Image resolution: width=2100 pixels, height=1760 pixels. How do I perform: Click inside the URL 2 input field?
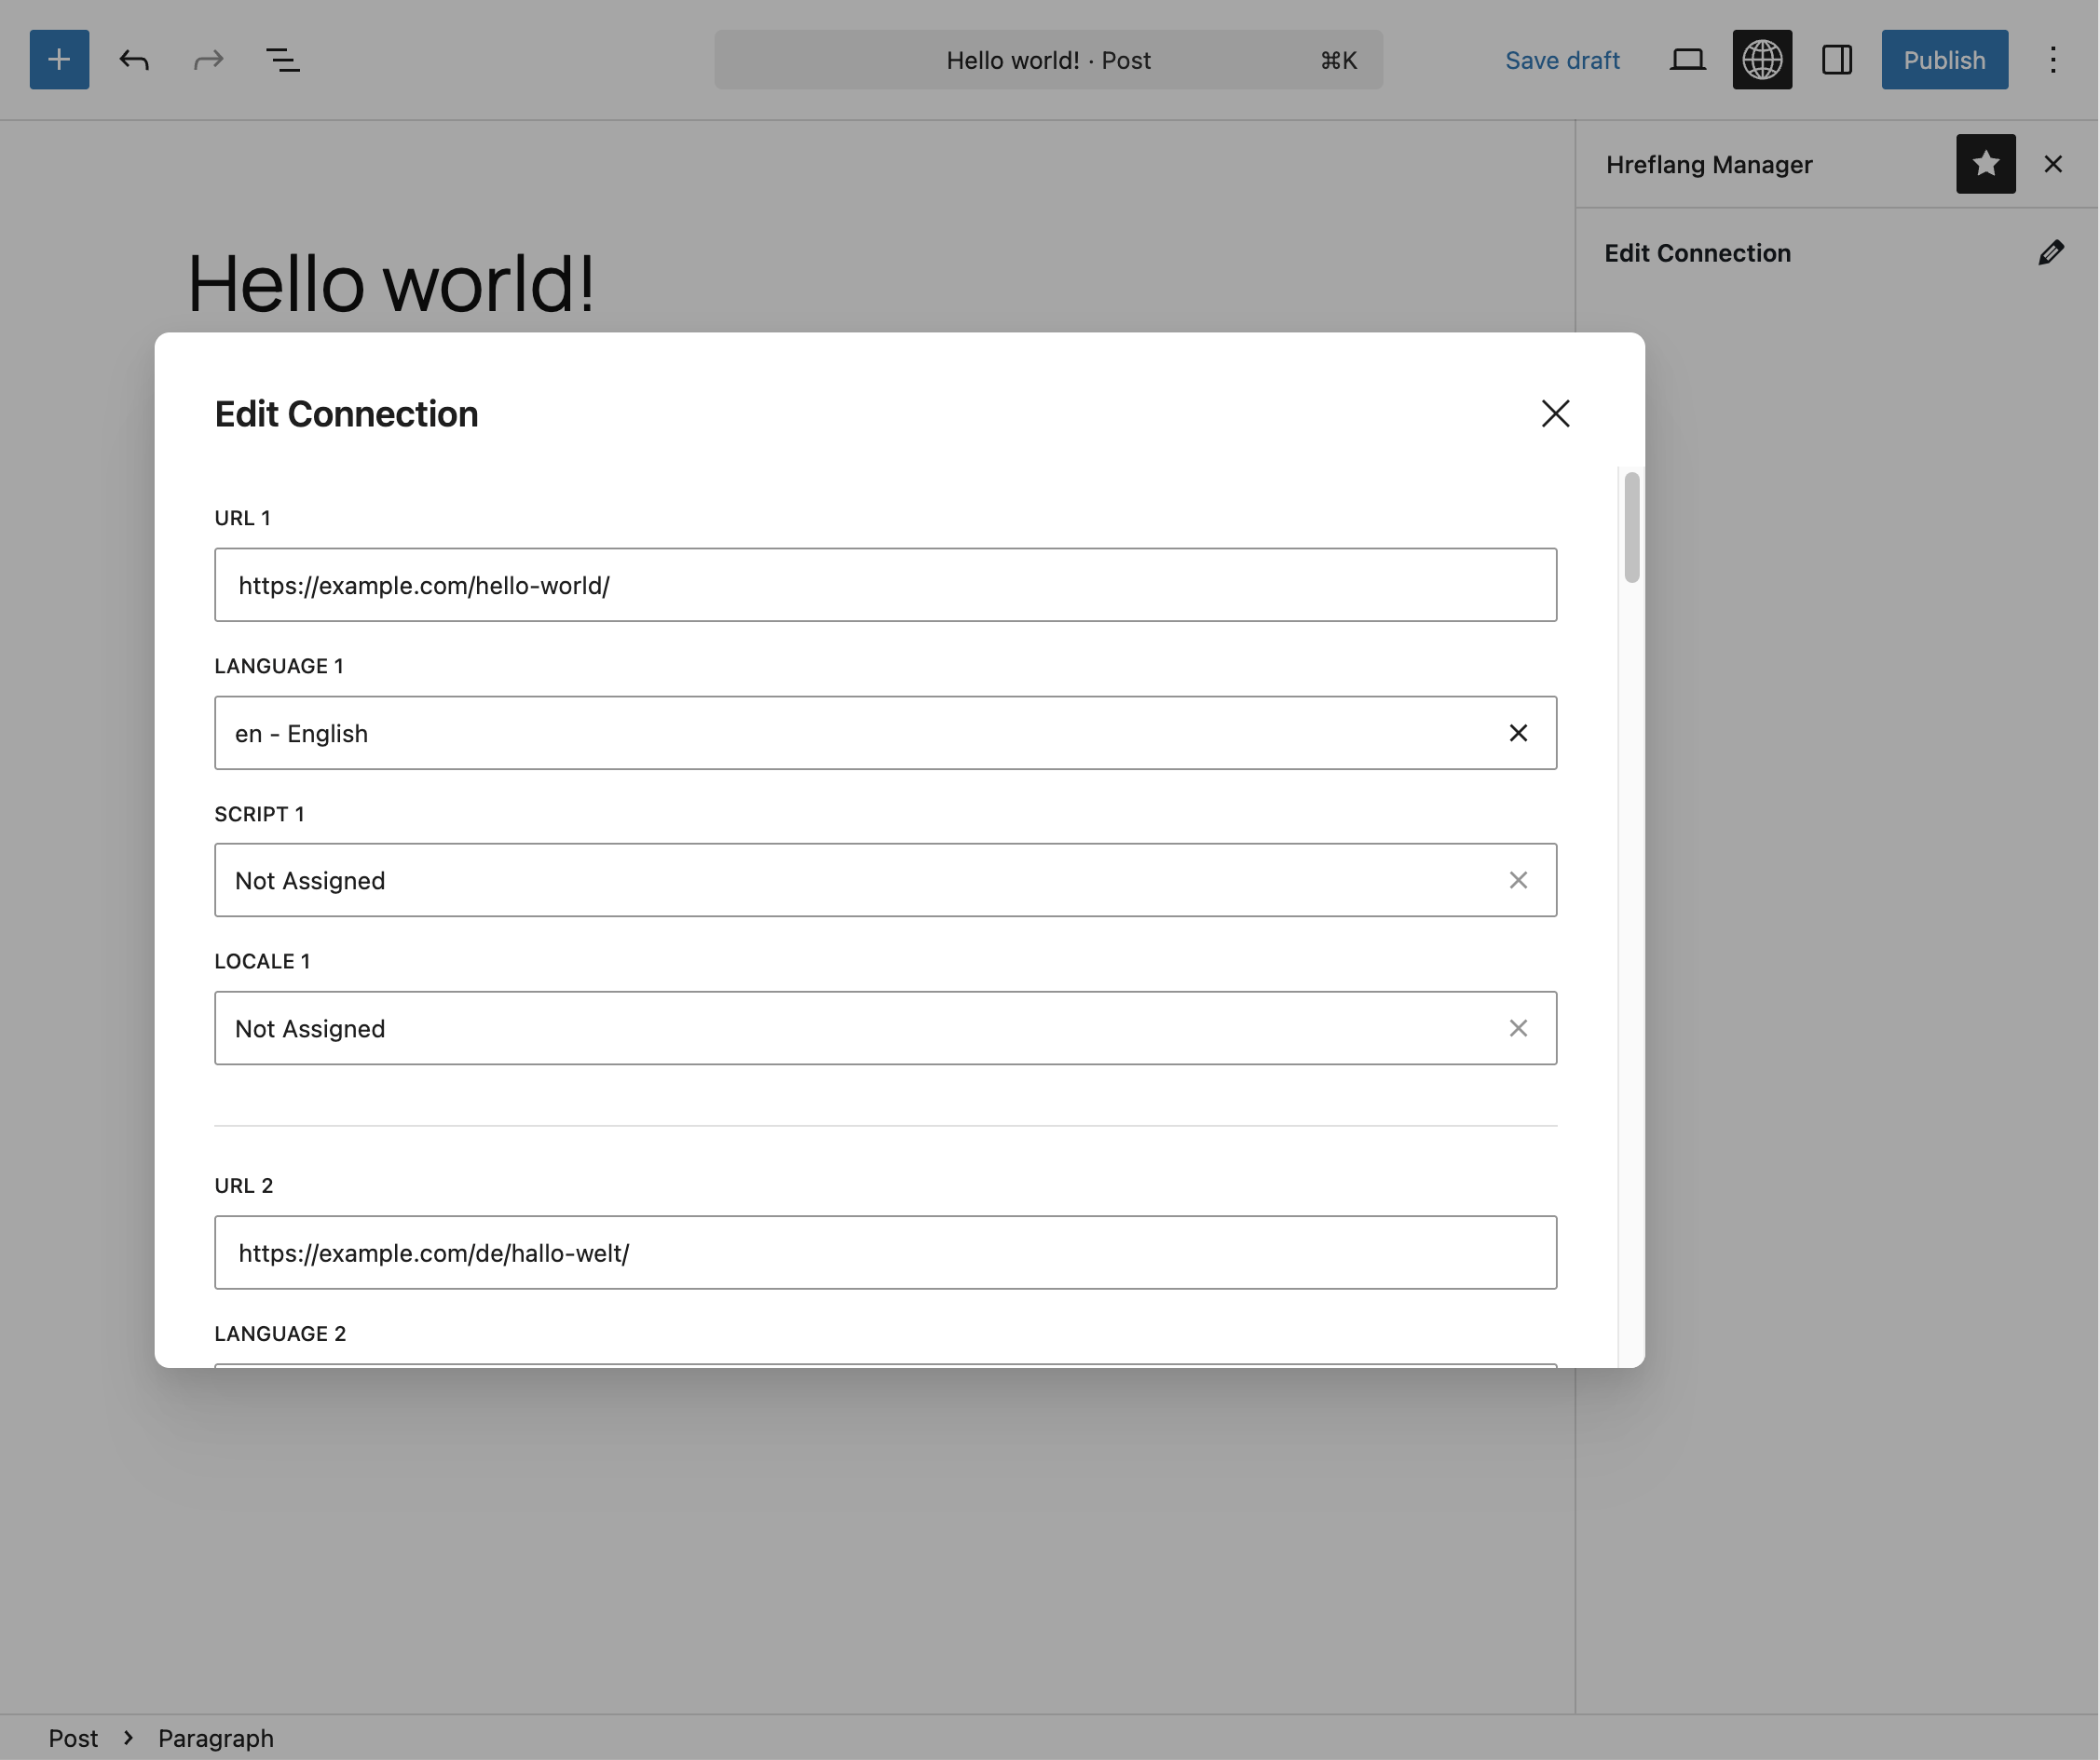coord(885,1252)
